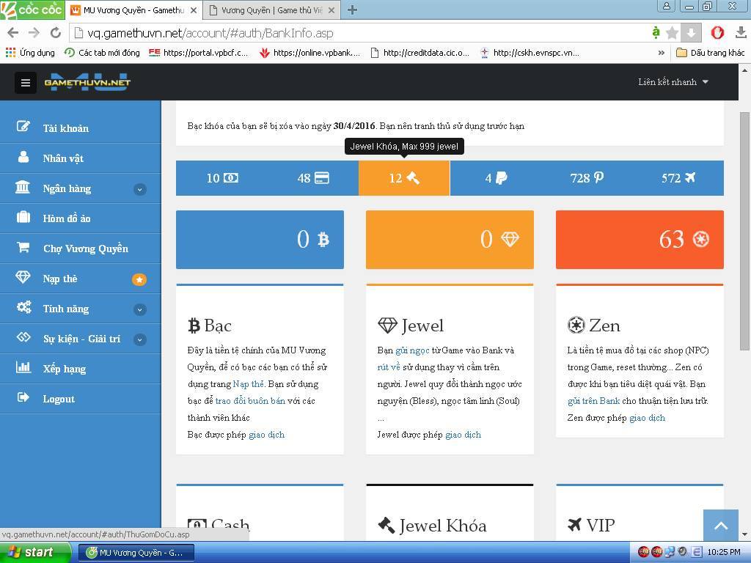The width and height of the screenshot is (751, 563).
Task: Click the orange Zen balance card showing 63
Action: [640, 240]
